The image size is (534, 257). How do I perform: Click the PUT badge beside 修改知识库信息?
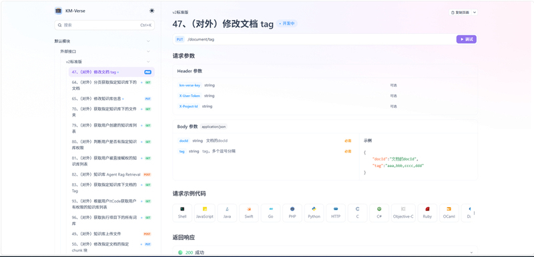pyautogui.click(x=148, y=99)
